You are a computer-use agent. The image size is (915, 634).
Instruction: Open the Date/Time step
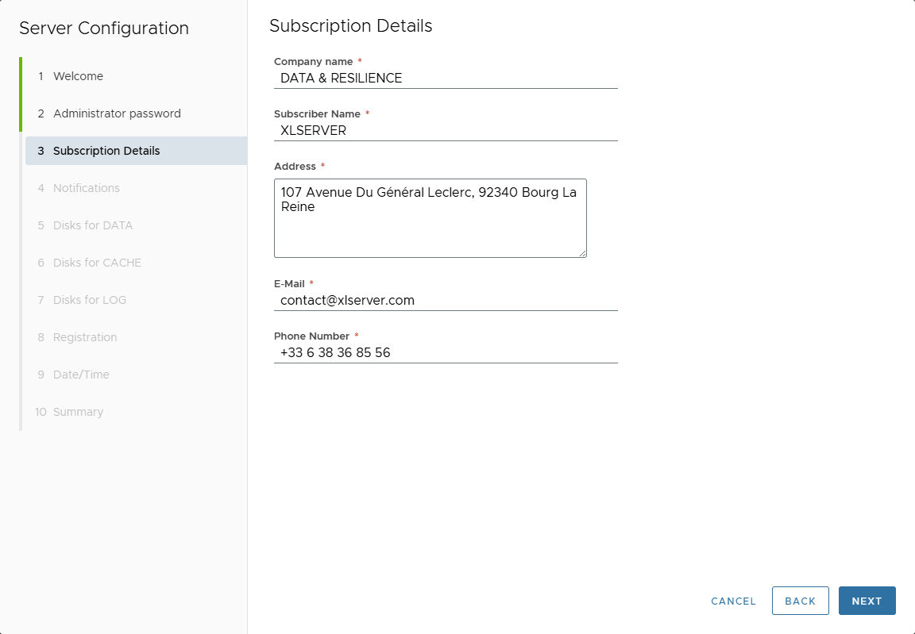pos(81,375)
